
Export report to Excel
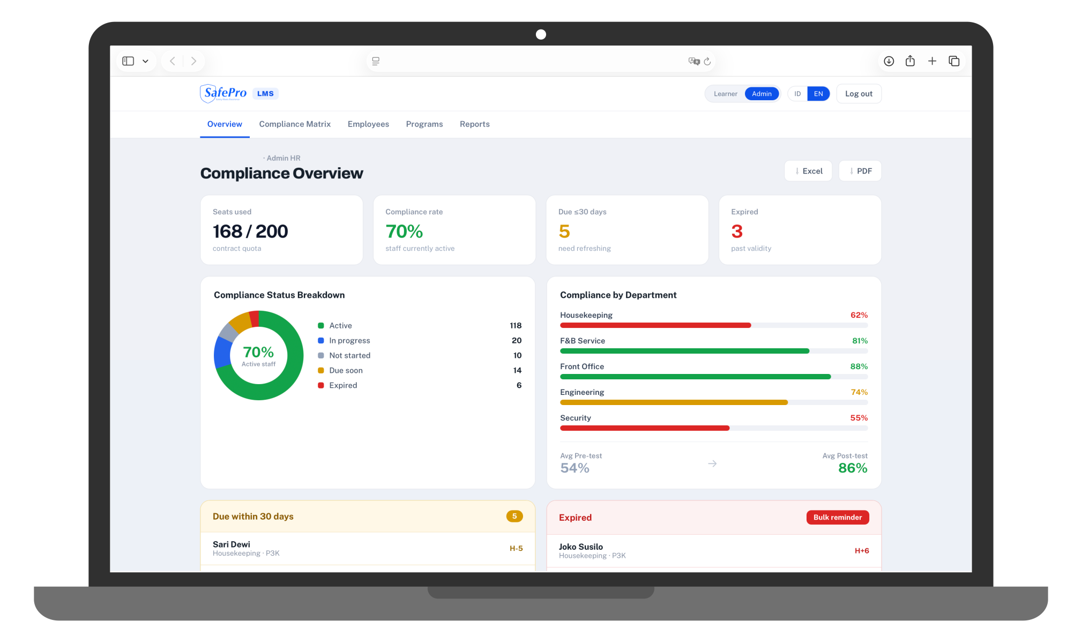[808, 171]
